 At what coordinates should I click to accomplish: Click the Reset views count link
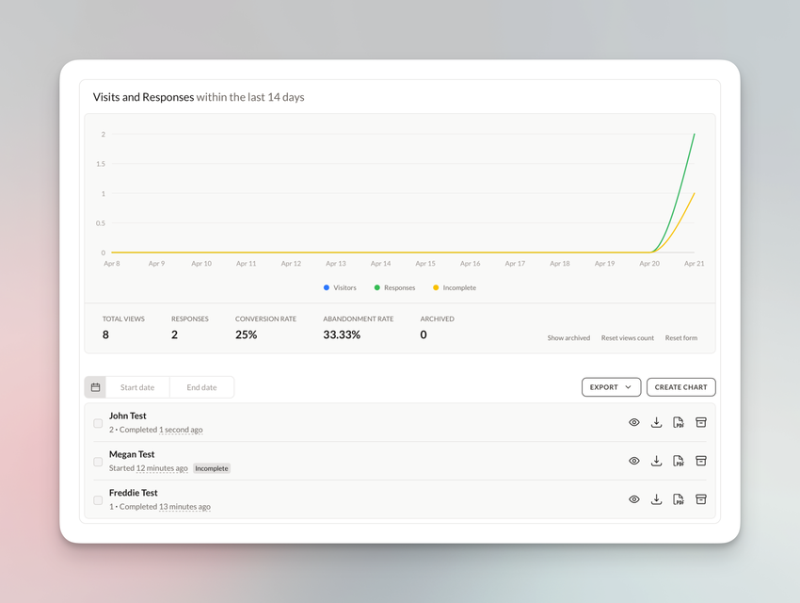(x=627, y=337)
